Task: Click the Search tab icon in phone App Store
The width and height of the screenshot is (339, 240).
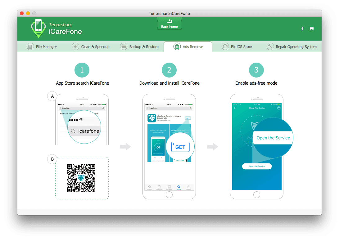Action: coord(179,187)
